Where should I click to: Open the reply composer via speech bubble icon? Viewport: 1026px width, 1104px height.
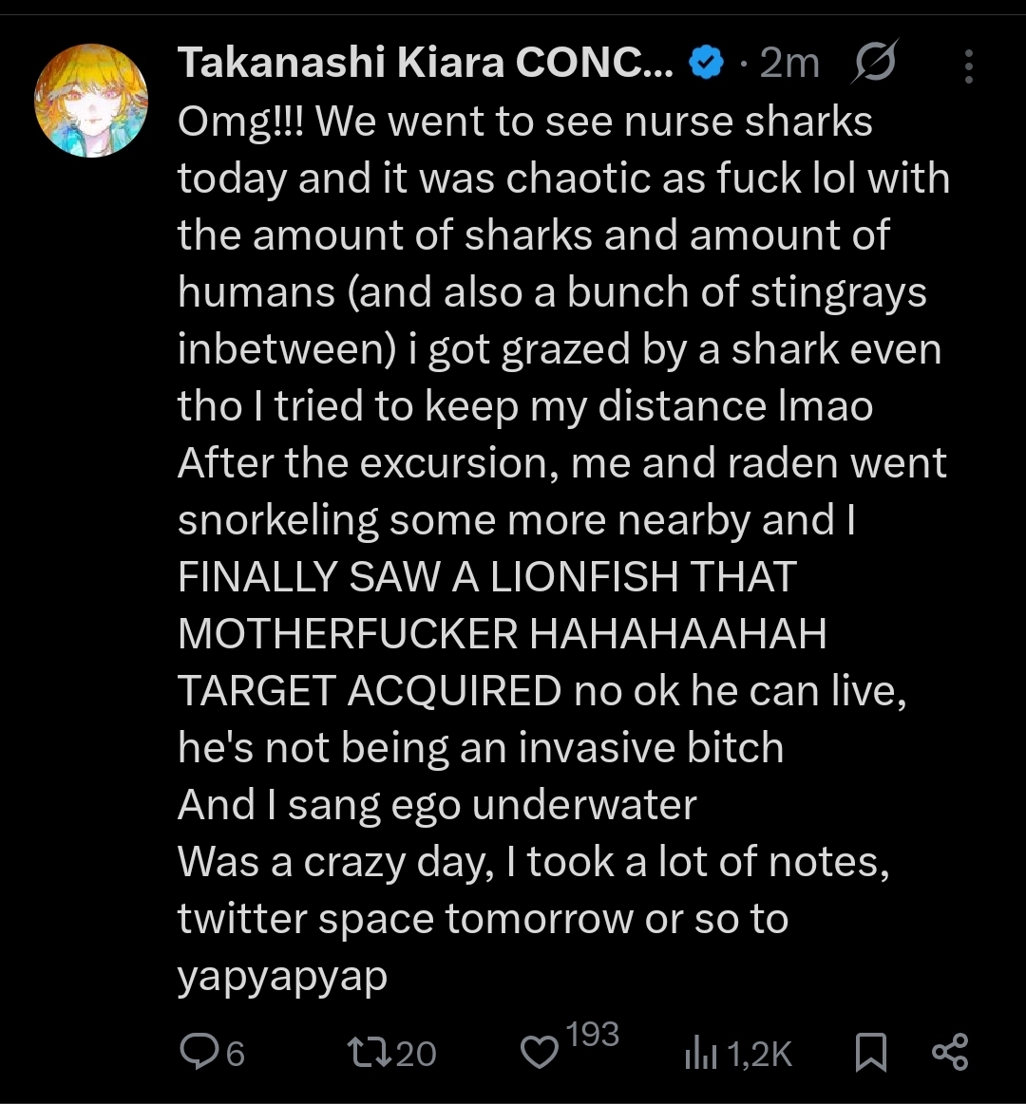(199, 1052)
